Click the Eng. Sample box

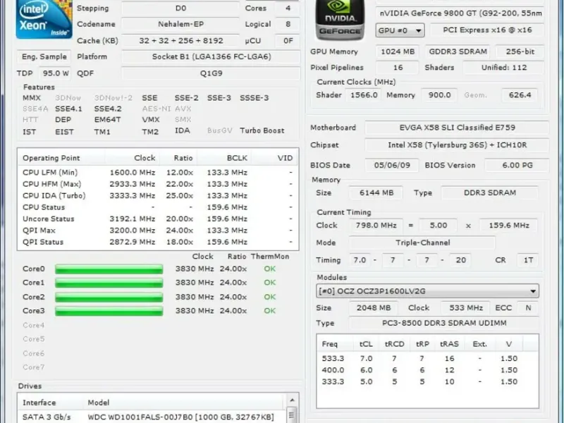pyautogui.click(x=44, y=57)
